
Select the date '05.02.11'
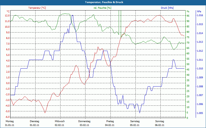click(x=135, y=125)
